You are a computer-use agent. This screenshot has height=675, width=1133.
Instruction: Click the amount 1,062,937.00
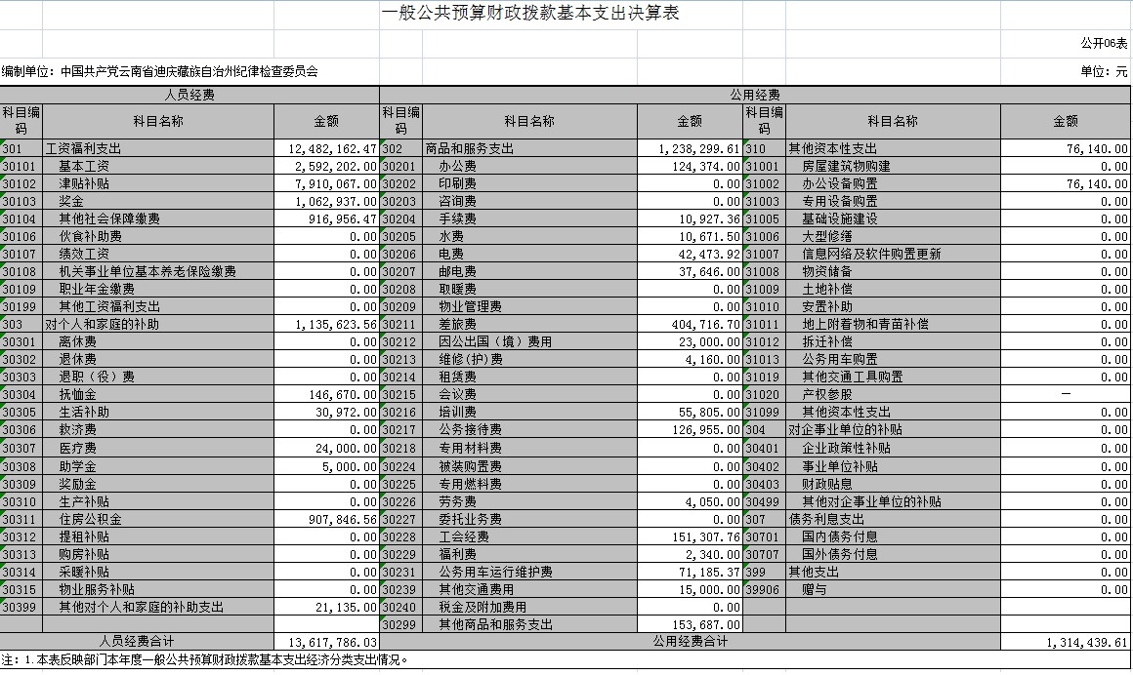pos(326,201)
